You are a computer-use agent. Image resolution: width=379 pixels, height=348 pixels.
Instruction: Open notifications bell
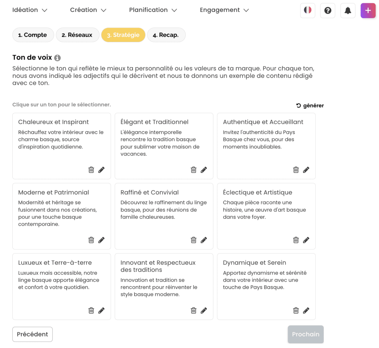pos(348,10)
